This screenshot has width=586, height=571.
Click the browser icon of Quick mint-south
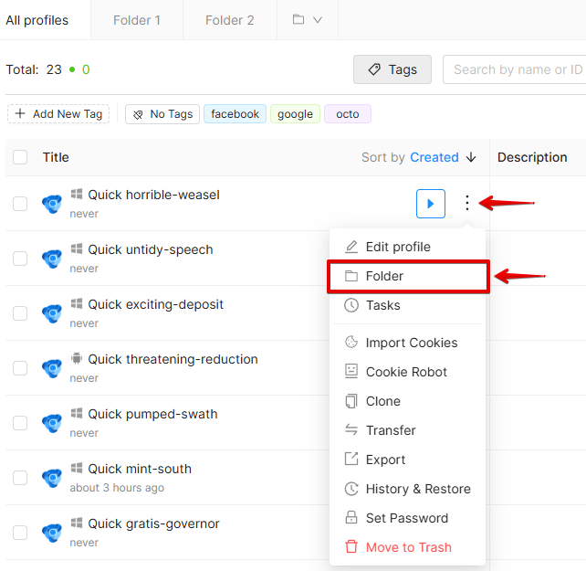point(52,478)
